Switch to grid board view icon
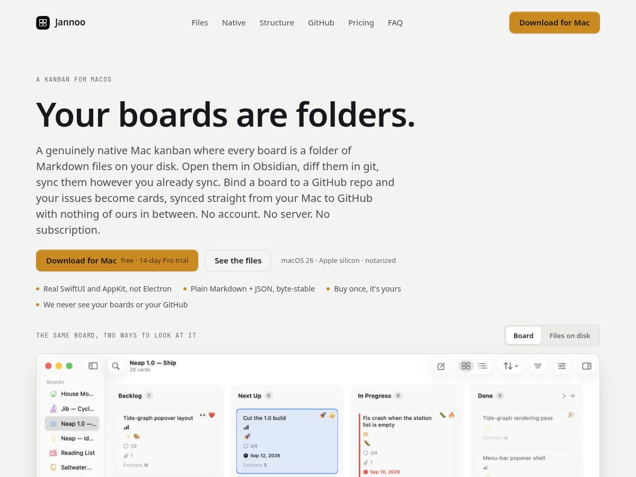Viewport: 636px width, 477px height. (466, 366)
